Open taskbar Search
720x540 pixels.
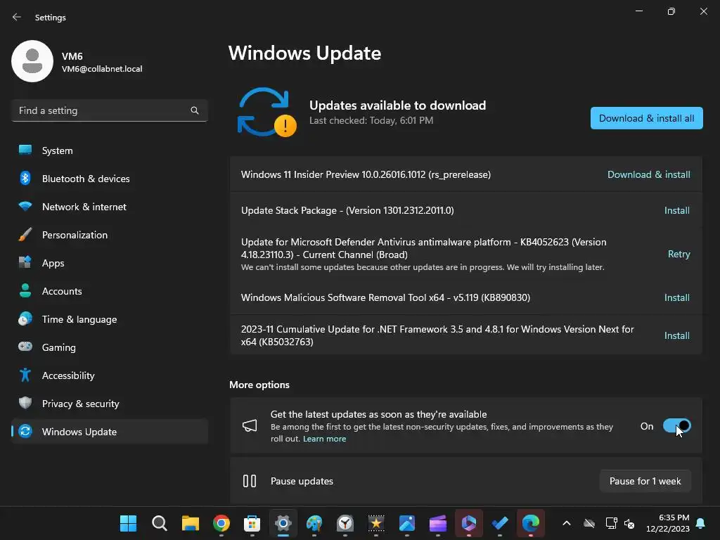point(160,523)
